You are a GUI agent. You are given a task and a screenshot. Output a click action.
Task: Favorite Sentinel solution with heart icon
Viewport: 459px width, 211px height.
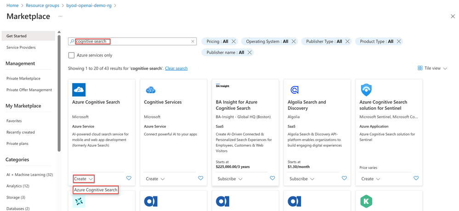coord(416,178)
